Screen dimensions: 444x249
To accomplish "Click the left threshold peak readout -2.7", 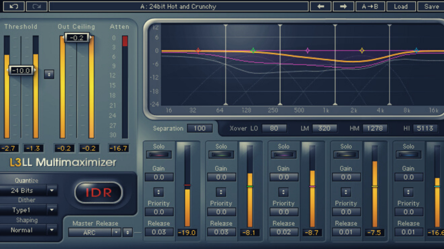I will [x=9, y=148].
